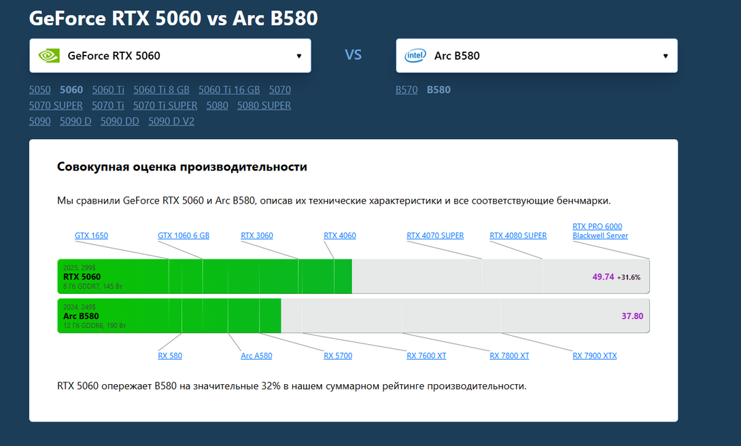Click the RX 7600 XT marker link
This screenshot has width=741, height=446.
pos(426,355)
